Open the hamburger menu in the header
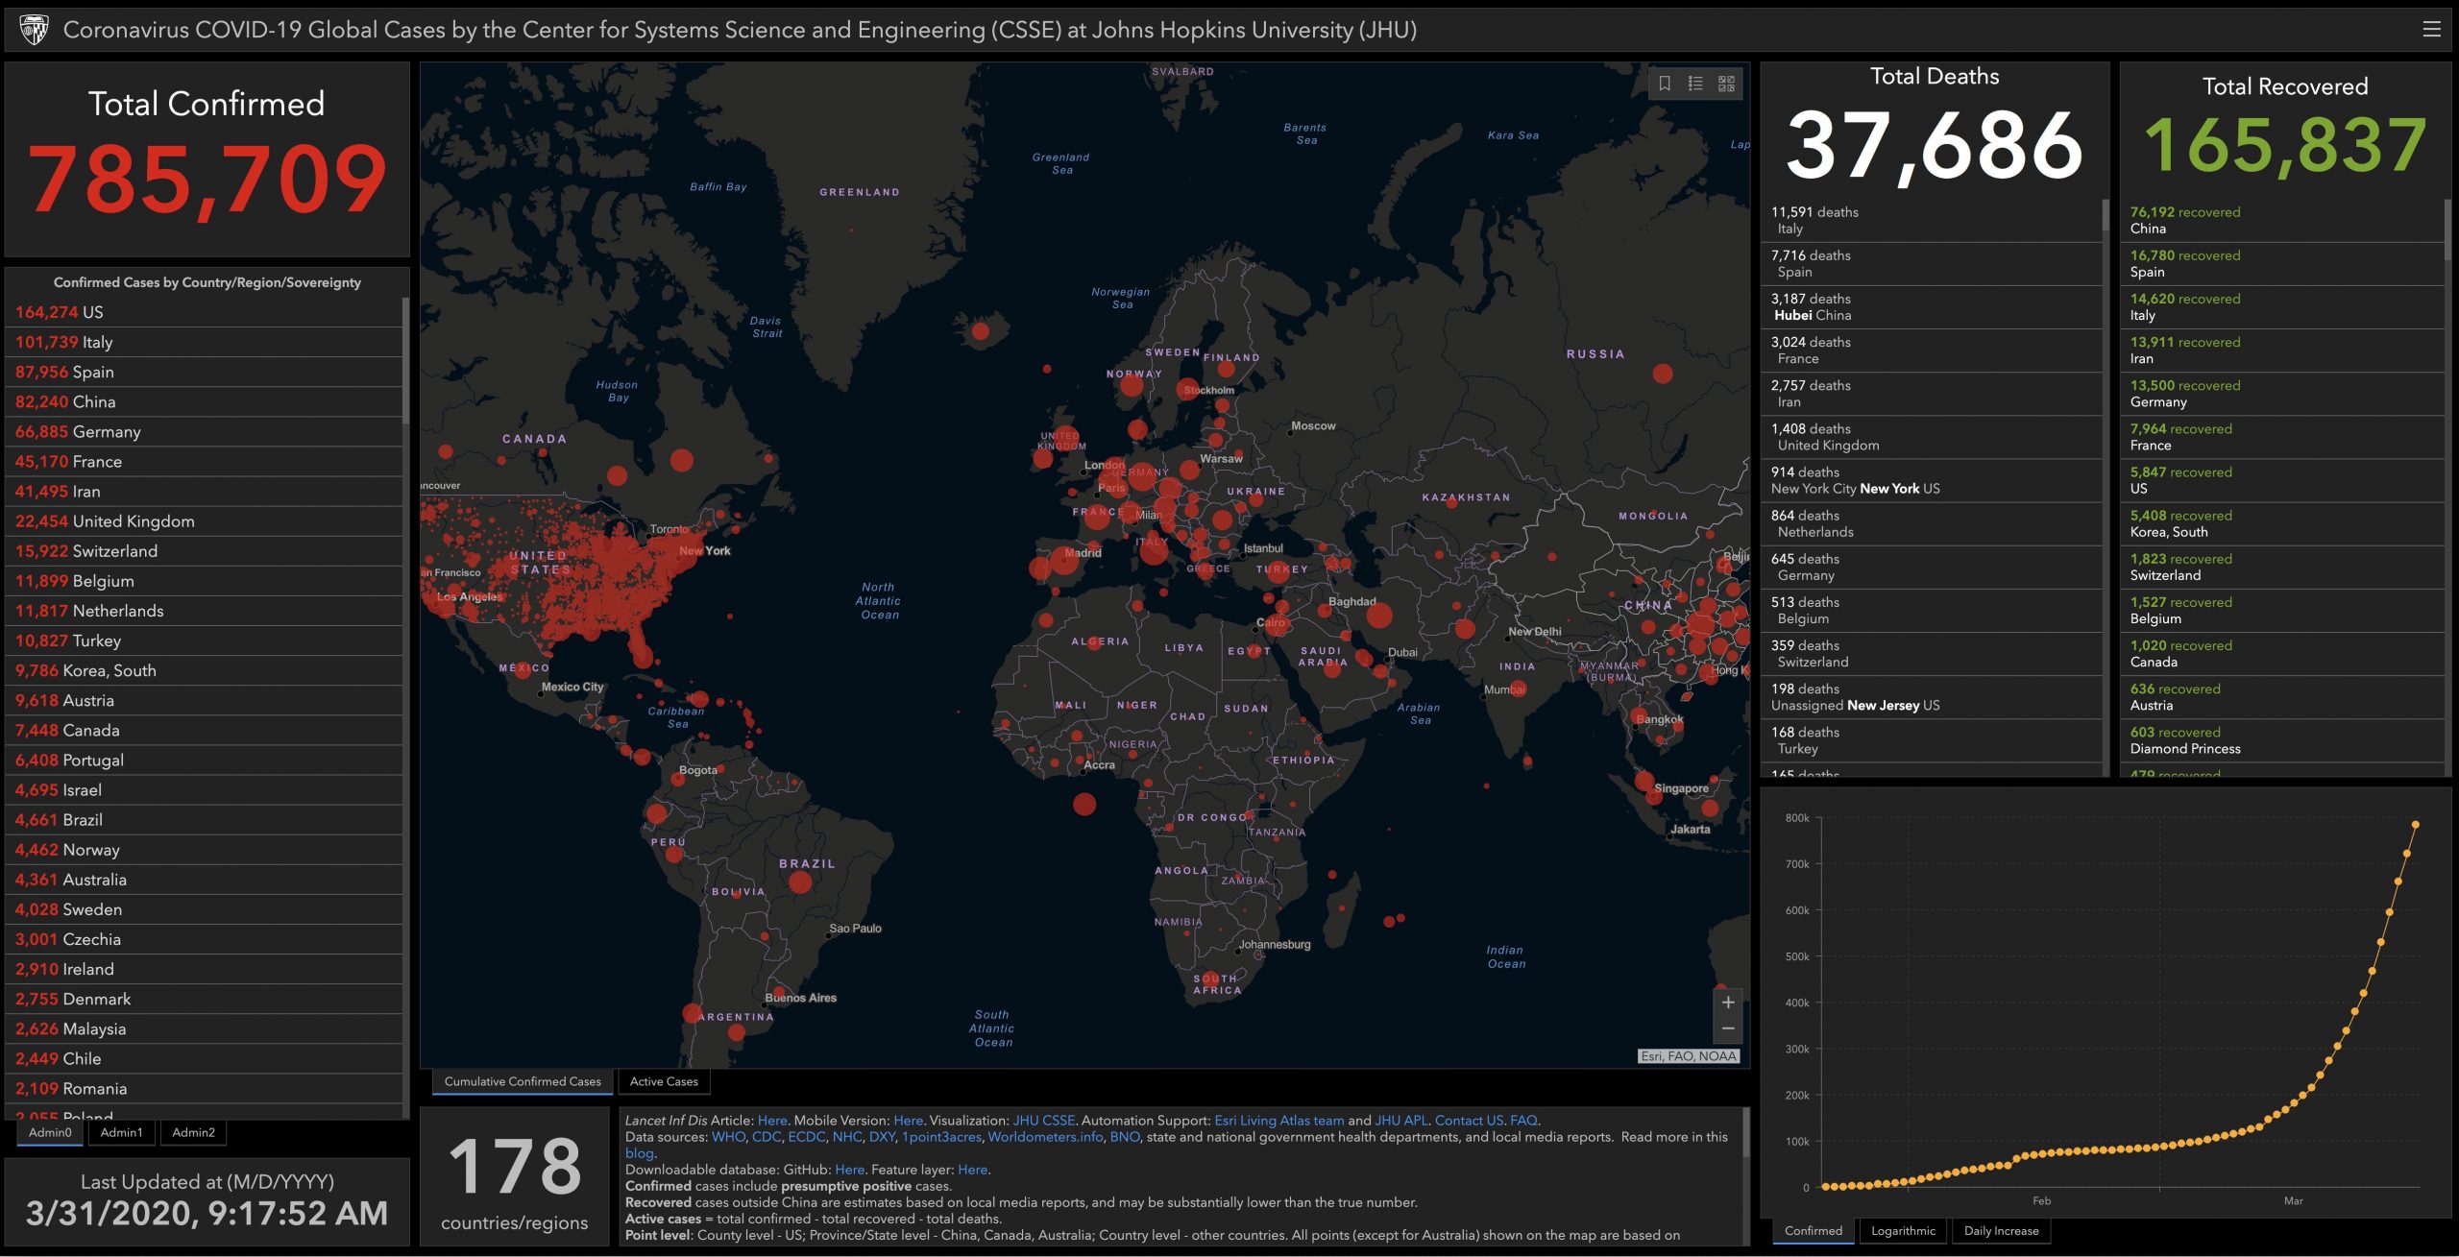Image resolution: width=2459 pixels, height=1257 pixels. 2431,30
